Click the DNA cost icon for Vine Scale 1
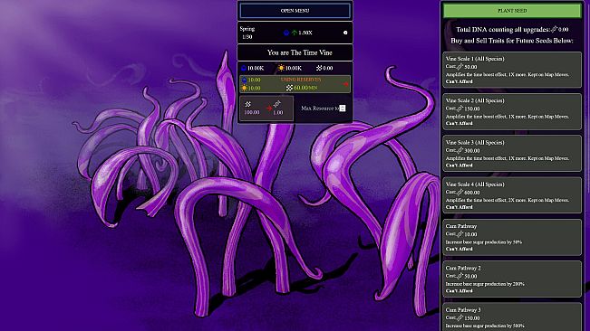 [x=459, y=66]
